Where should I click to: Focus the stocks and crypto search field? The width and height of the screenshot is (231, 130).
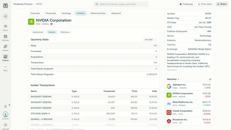click(x=121, y=4)
